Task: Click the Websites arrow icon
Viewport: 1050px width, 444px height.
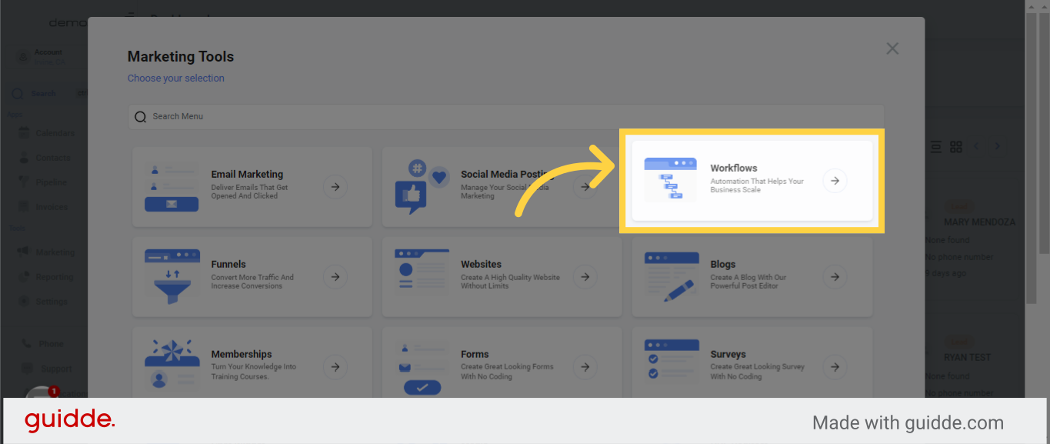Action: point(585,276)
